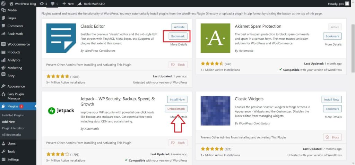Click the Marketing megaphone icon
The width and height of the screenshot is (355, 165).
point(3,68)
